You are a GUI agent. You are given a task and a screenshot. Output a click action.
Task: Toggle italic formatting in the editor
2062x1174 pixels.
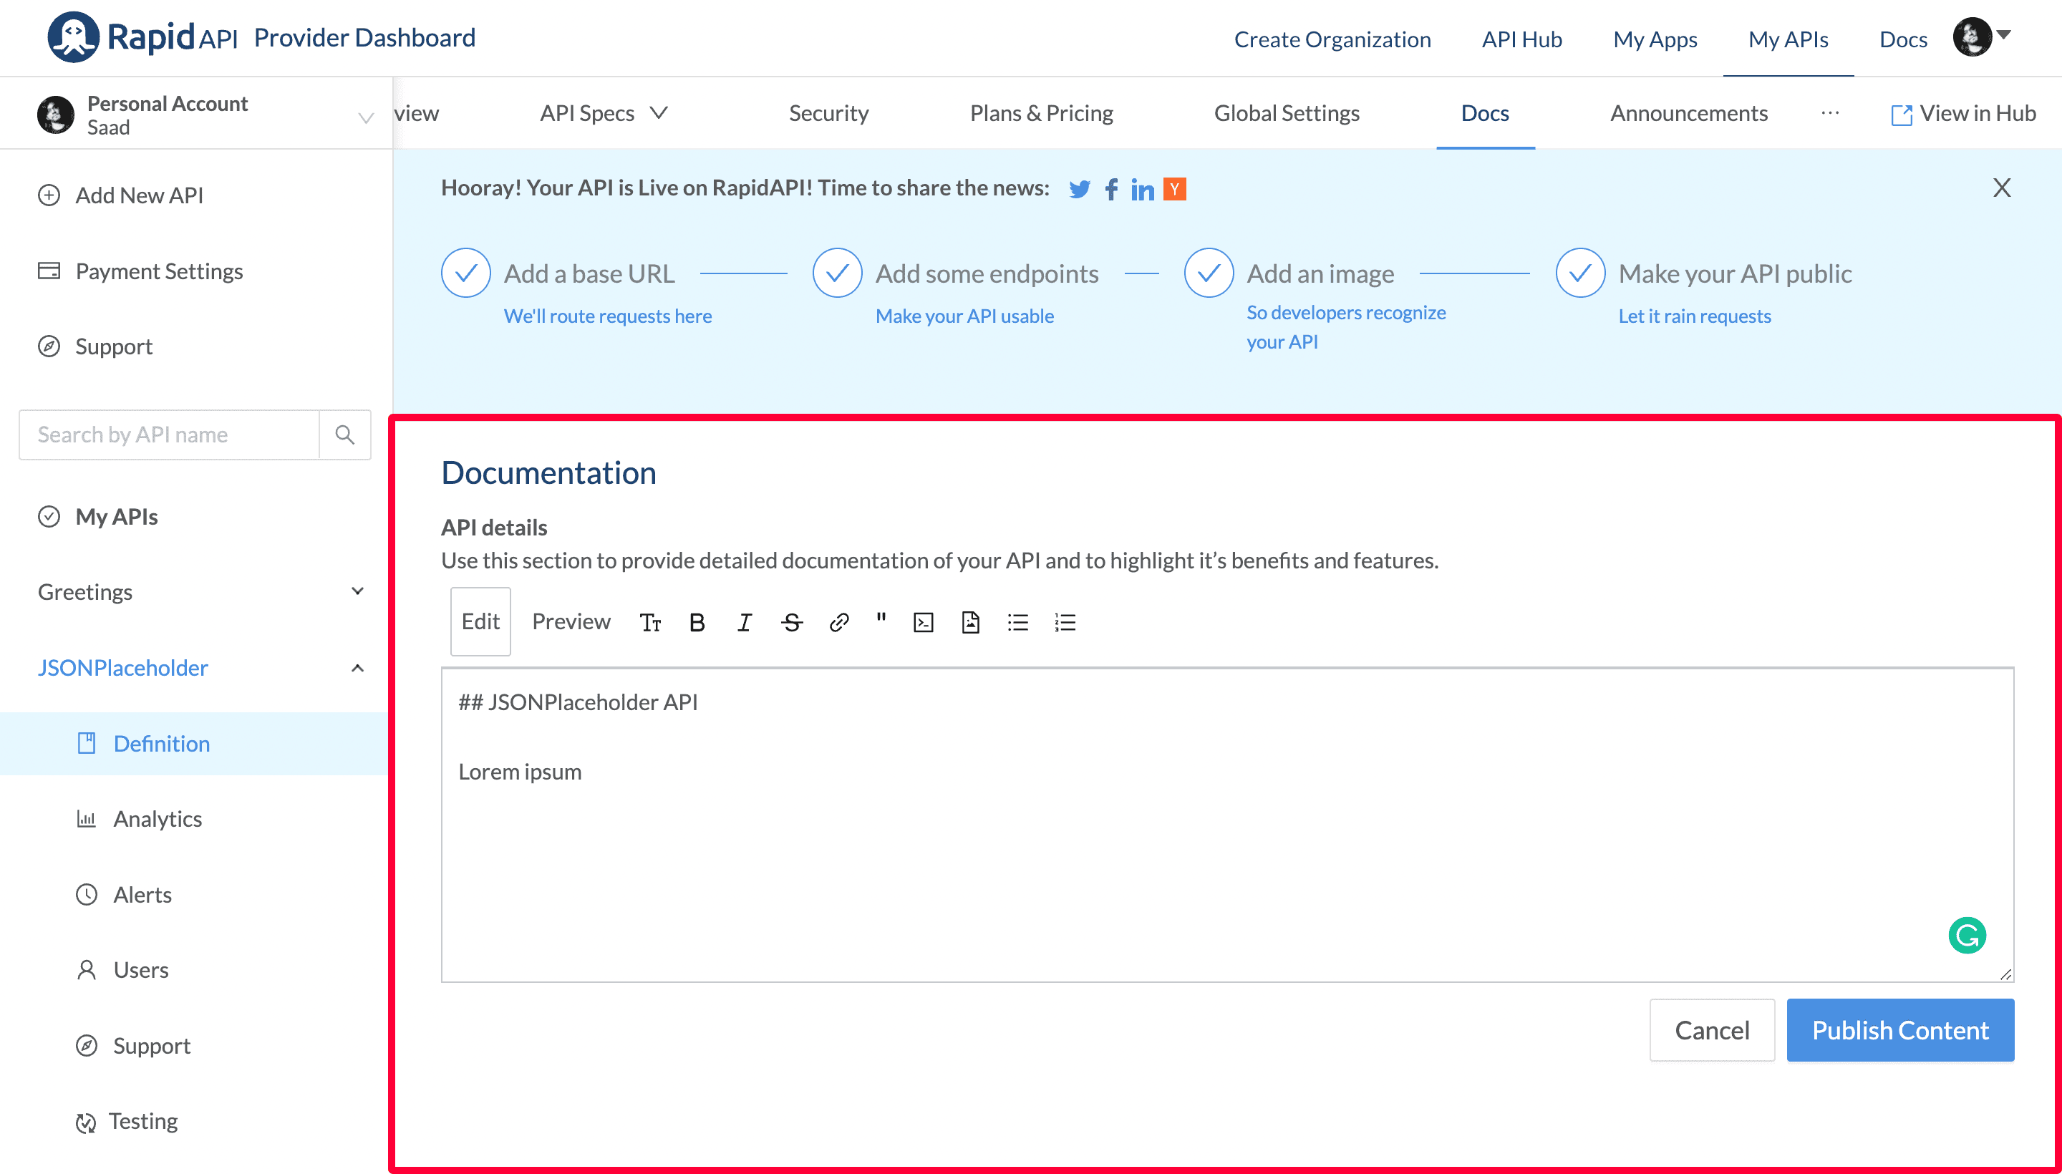pos(745,623)
